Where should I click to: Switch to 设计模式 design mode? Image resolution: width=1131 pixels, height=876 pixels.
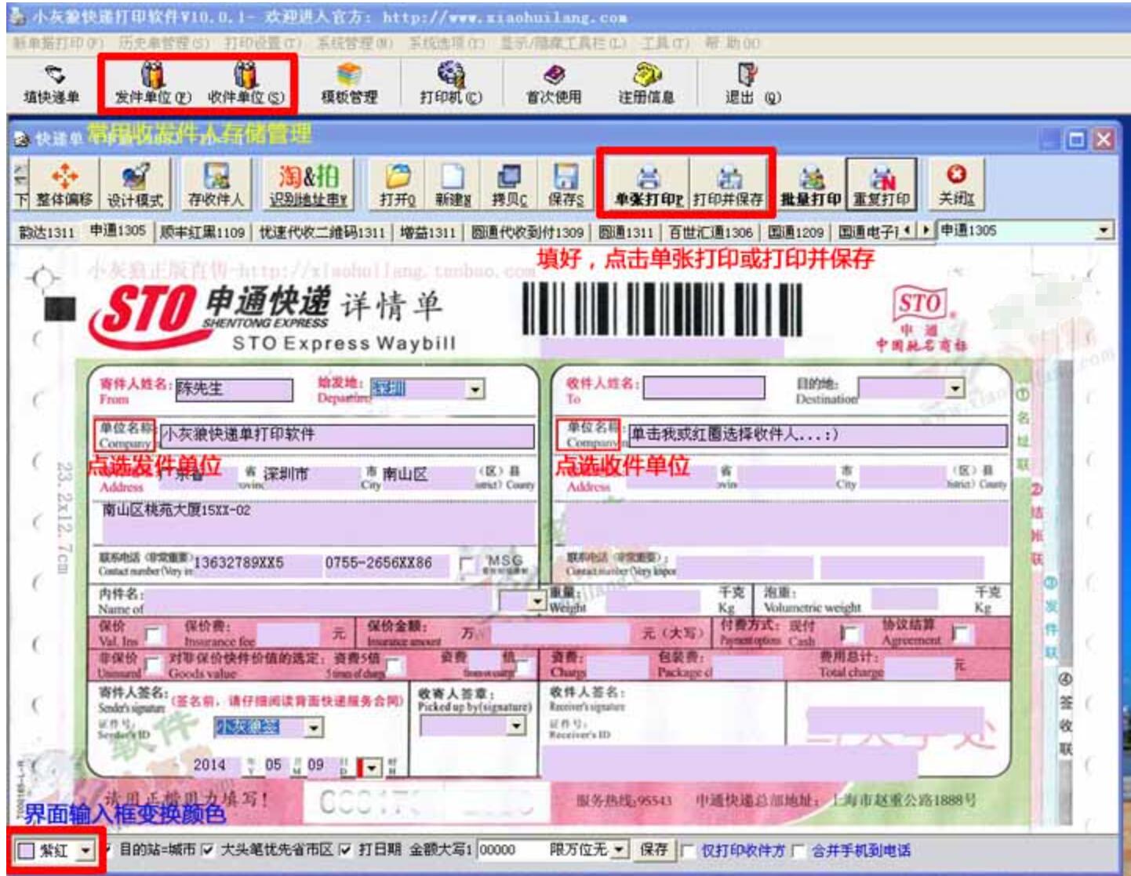135,185
